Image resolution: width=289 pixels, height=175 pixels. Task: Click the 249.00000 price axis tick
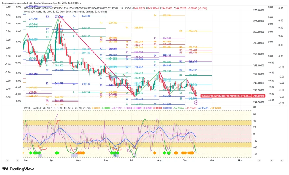[259, 83]
